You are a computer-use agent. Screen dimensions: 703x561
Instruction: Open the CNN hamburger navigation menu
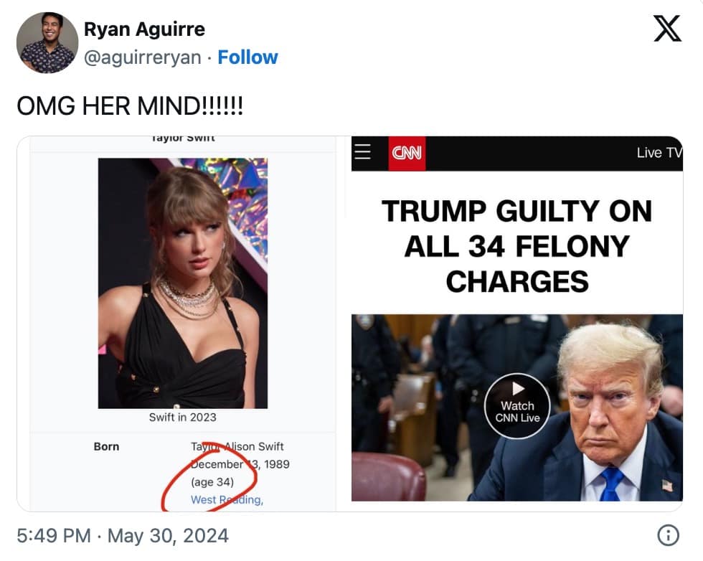point(364,152)
